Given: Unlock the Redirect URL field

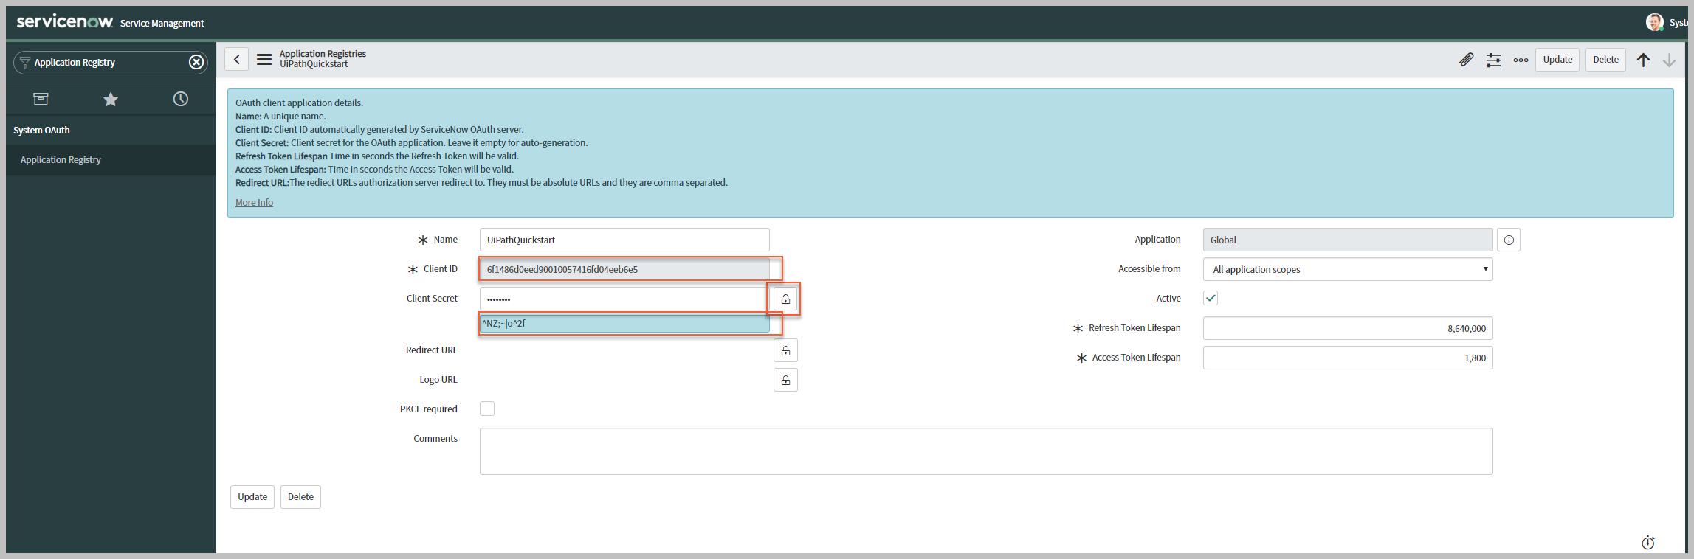Looking at the screenshot, I should [785, 350].
